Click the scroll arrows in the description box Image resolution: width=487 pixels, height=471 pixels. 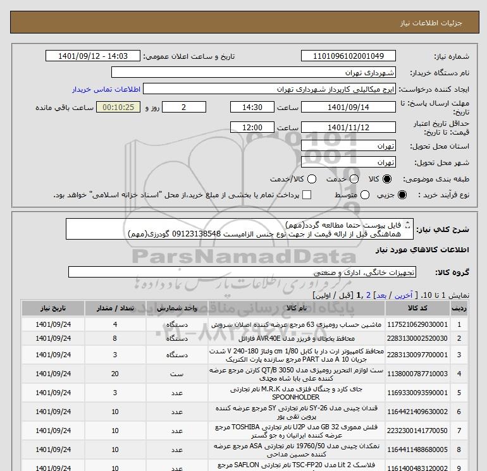[408, 225]
